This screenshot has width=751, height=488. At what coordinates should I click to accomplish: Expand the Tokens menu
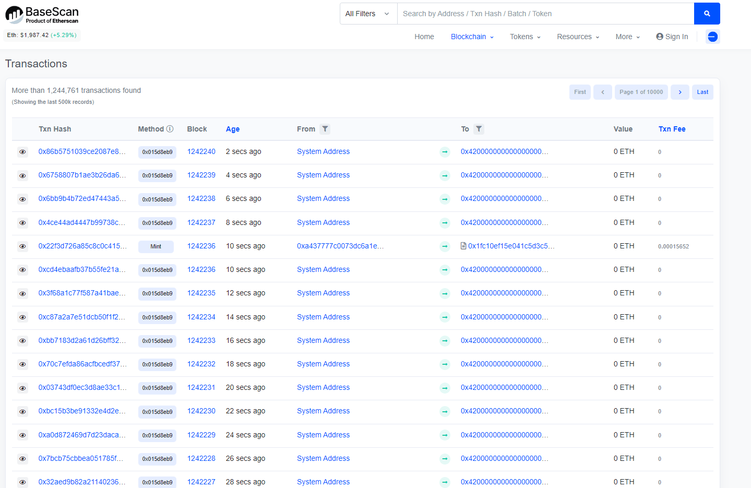(x=525, y=37)
